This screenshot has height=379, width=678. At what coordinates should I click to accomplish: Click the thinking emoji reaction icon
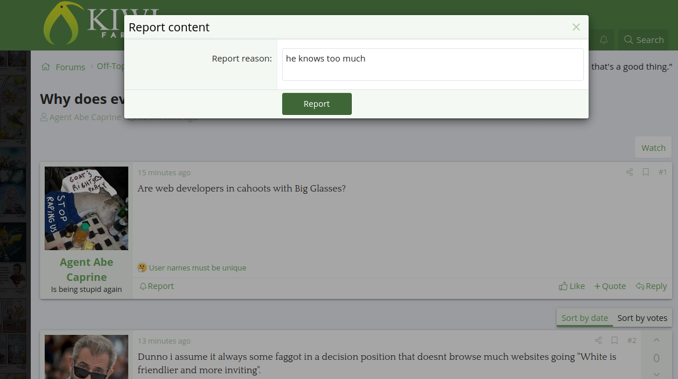[142, 268]
